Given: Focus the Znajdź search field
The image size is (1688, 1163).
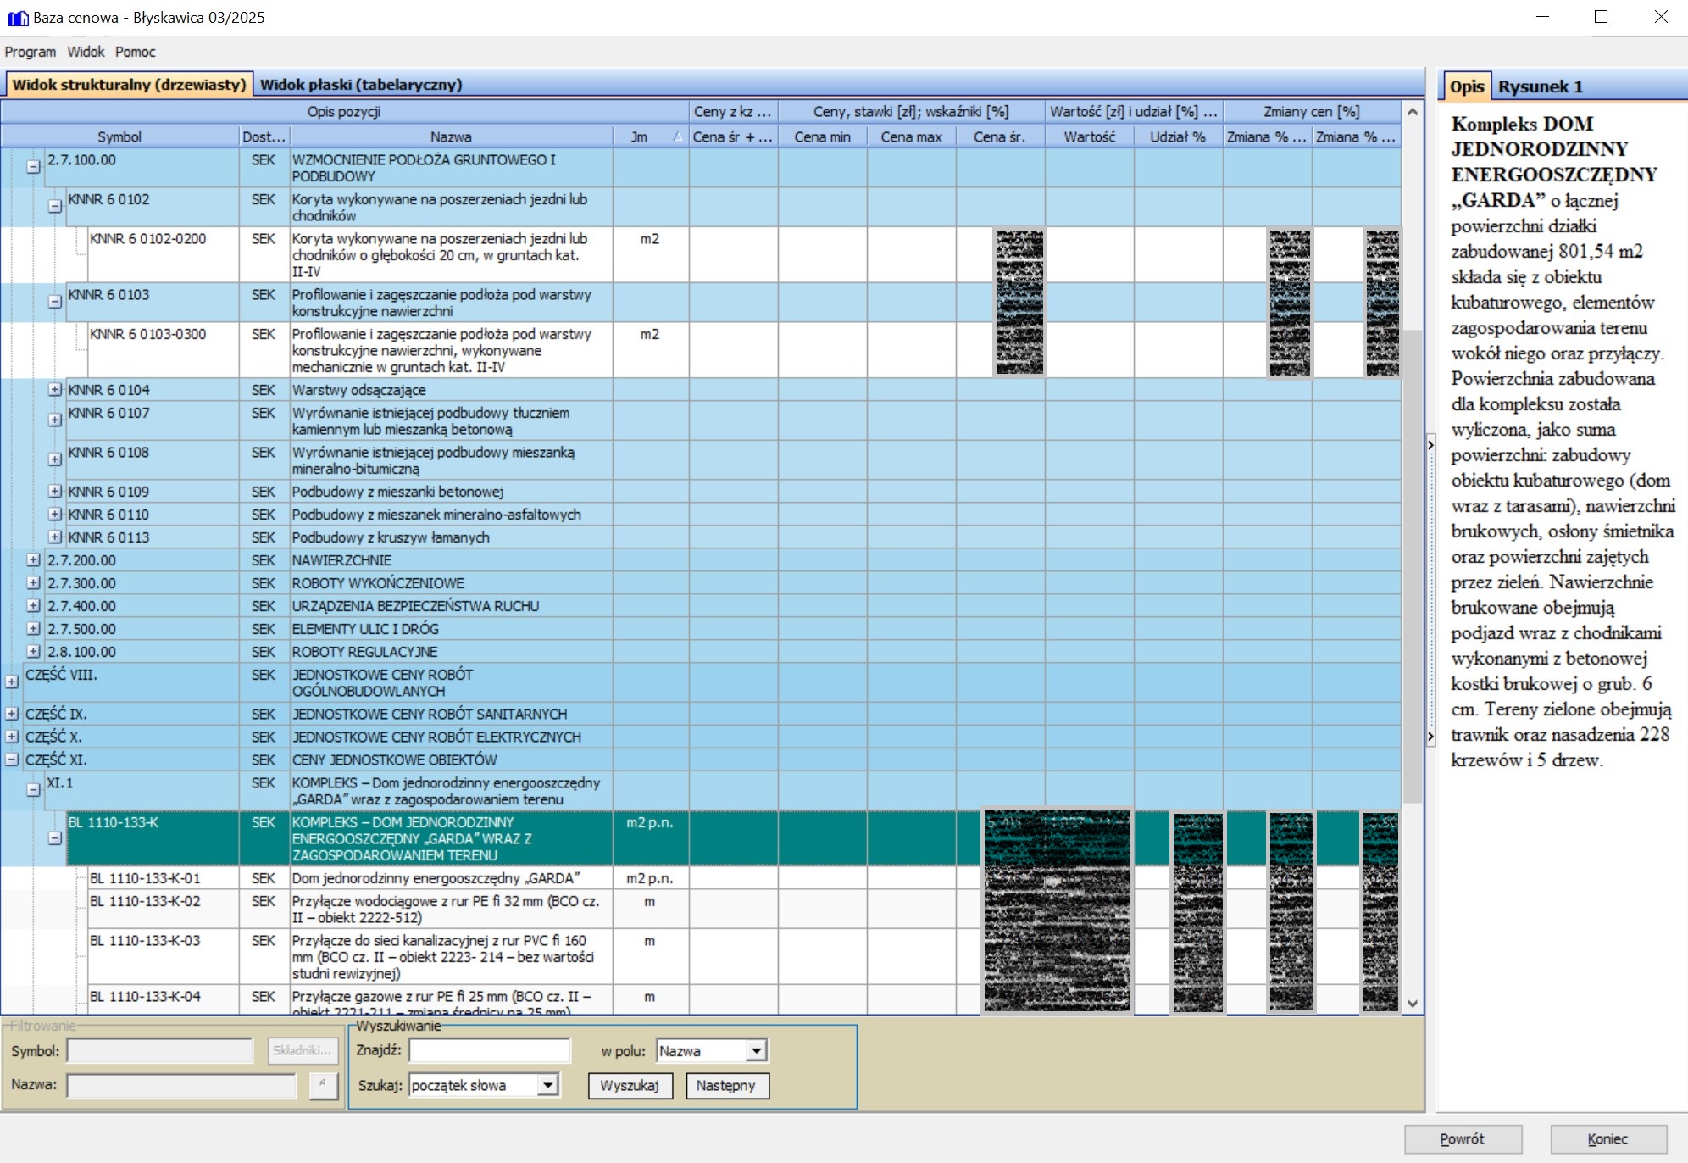Looking at the screenshot, I should click(x=490, y=1051).
